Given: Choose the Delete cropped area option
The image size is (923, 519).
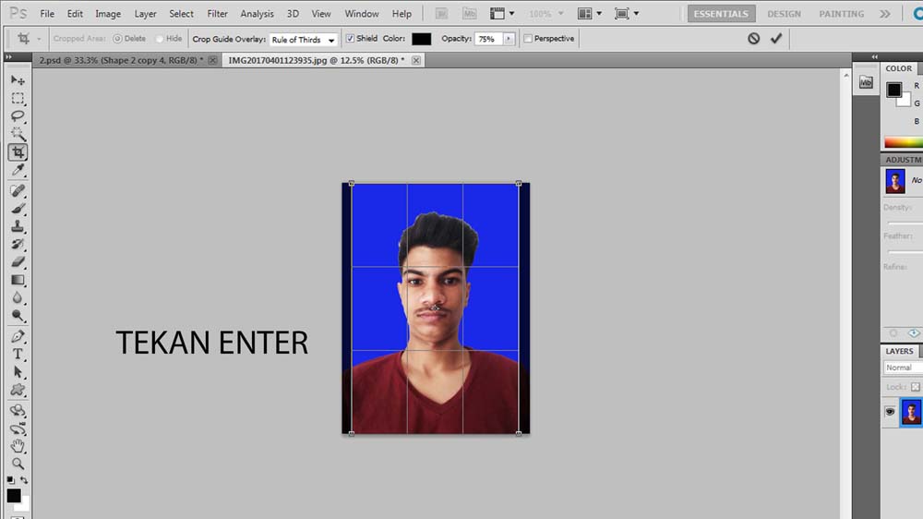Looking at the screenshot, I should coord(117,38).
